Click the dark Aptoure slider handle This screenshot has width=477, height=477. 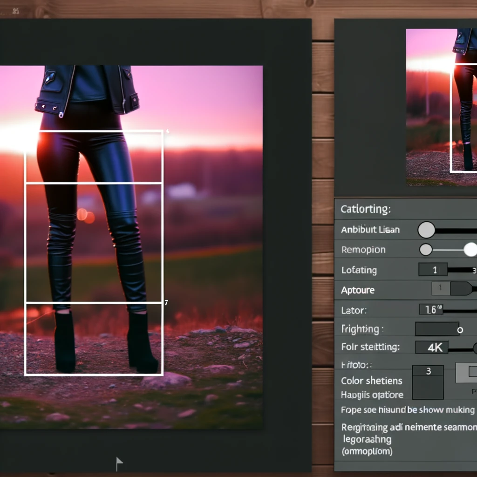pyautogui.click(x=462, y=288)
